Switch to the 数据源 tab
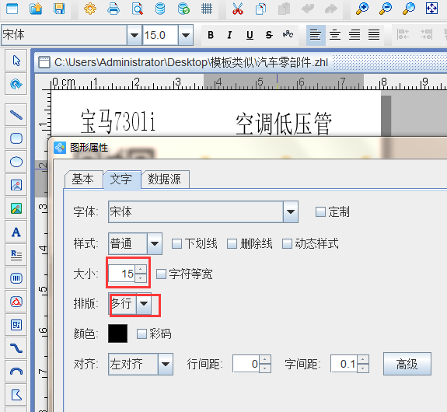The width and height of the screenshot is (447, 412). click(165, 180)
